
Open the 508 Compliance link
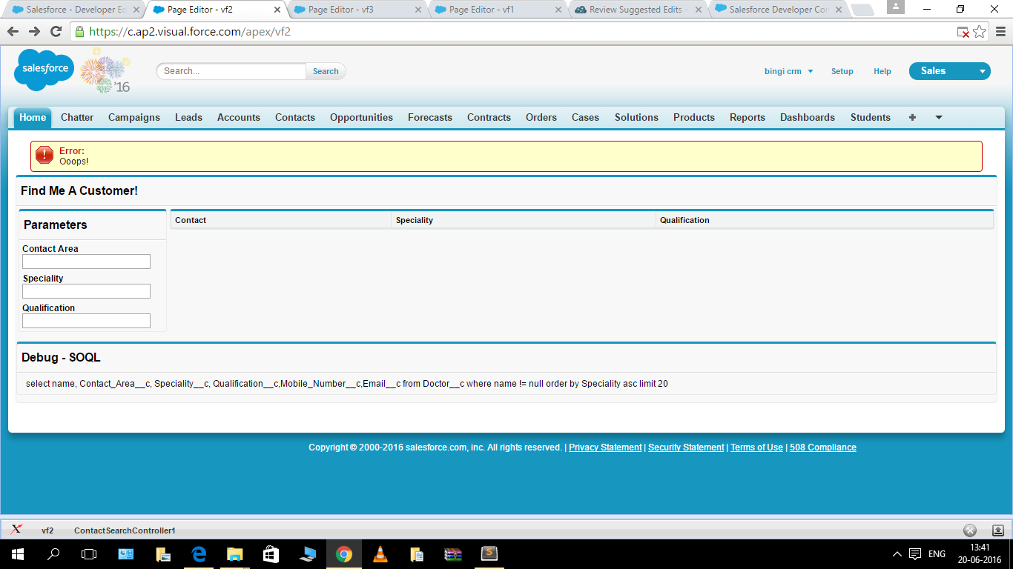(x=823, y=447)
